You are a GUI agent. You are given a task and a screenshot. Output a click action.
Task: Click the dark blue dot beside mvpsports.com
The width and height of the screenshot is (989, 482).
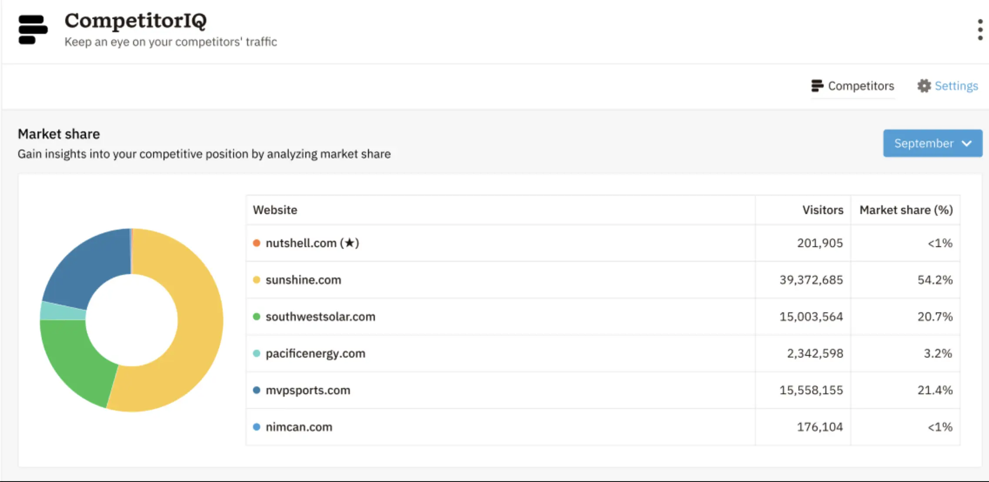(x=257, y=390)
